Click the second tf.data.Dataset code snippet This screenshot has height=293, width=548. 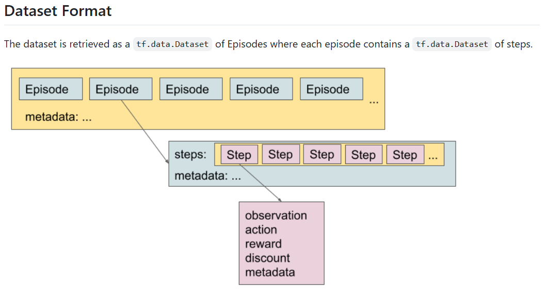452,44
